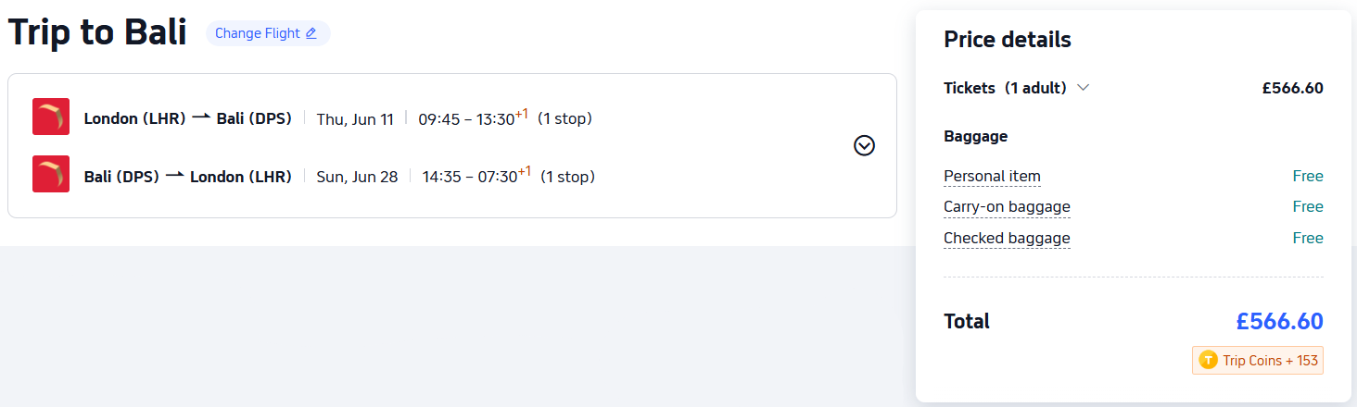Open the Checked baggage info
The image size is (1357, 407).
click(x=1007, y=238)
